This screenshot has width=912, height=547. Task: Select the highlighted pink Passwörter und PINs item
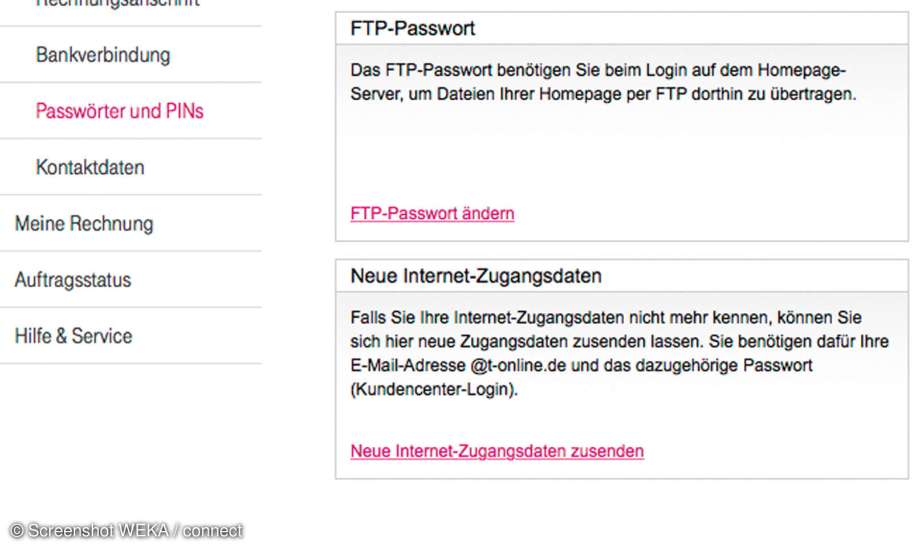click(120, 112)
